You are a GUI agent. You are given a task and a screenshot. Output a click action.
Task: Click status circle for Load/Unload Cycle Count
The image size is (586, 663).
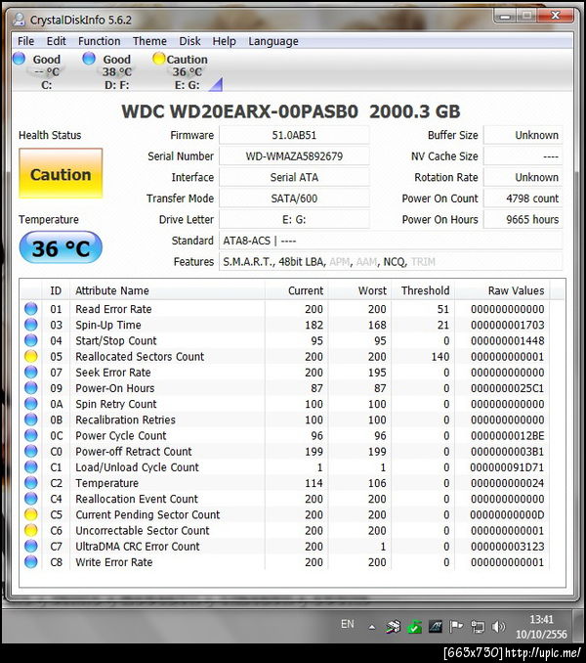(31, 467)
